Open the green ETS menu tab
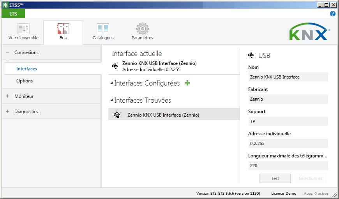This screenshot has height=199, width=339. [13, 14]
